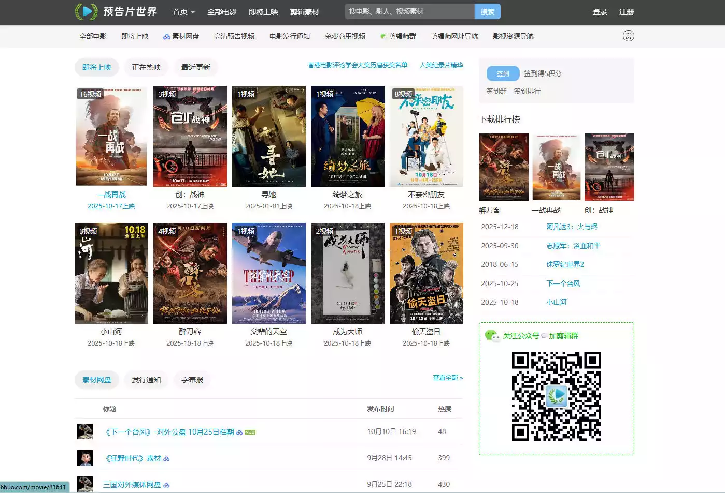
Task: Open 侏罗纪世界2 ranking link
Action: click(565, 264)
